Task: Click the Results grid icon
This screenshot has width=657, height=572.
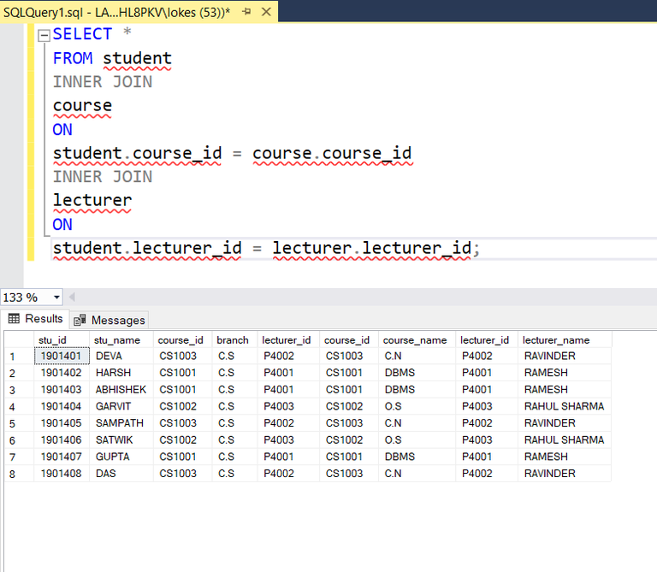Action: click(x=14, y=319)
